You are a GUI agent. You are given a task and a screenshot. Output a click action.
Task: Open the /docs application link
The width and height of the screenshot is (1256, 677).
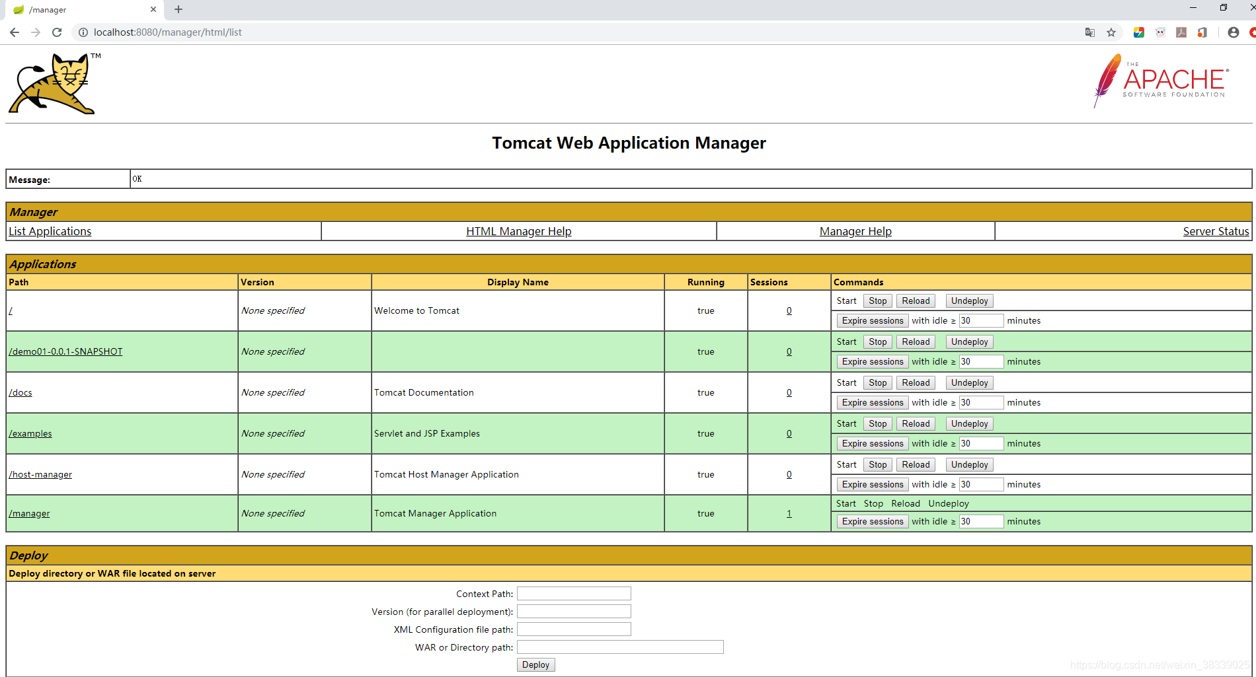(20, 392)
